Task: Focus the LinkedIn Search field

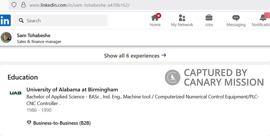Action: [60, 20]
